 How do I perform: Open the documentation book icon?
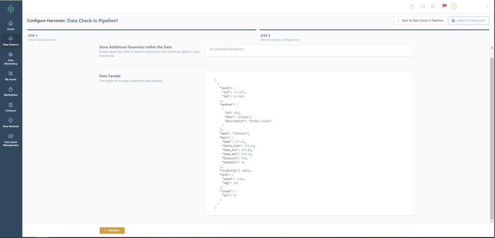(422, 7)
